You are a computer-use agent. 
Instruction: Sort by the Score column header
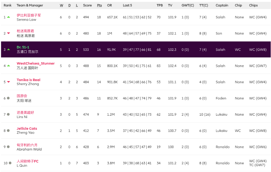coord(87,6)
